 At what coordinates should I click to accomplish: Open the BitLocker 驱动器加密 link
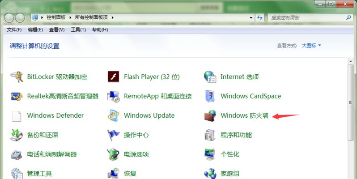[x=57, y=77]
